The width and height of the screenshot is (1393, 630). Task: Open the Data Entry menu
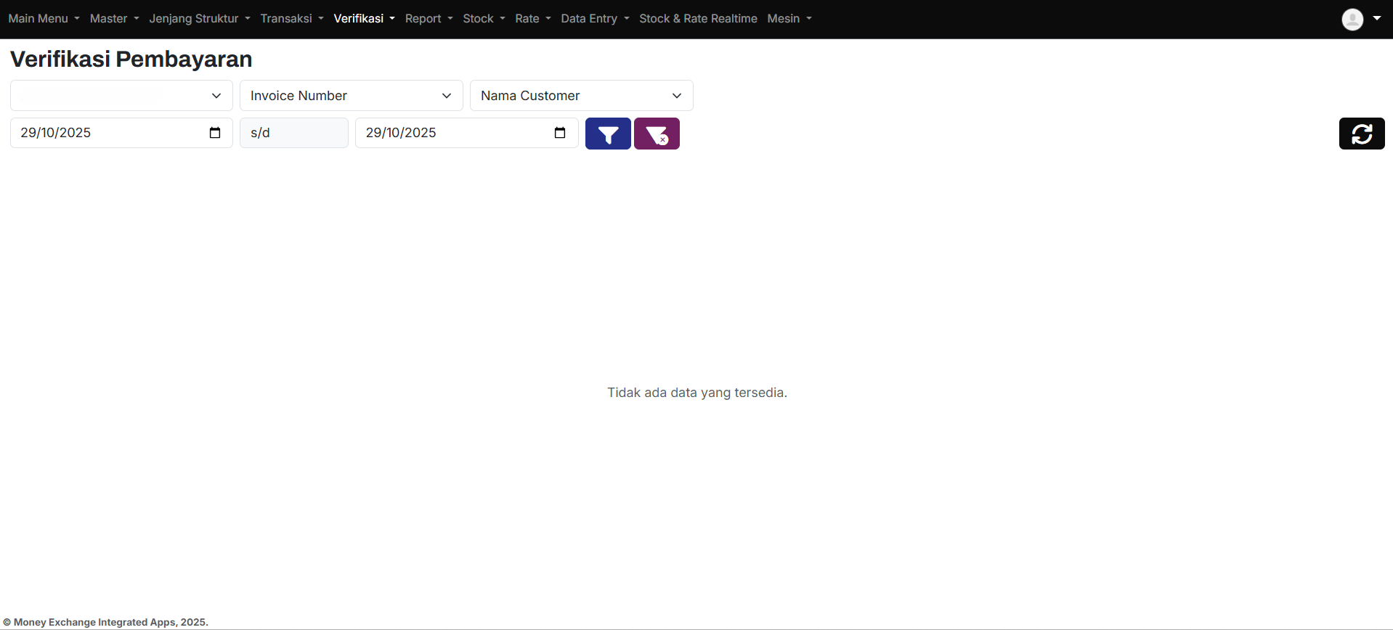coord(594,19)
